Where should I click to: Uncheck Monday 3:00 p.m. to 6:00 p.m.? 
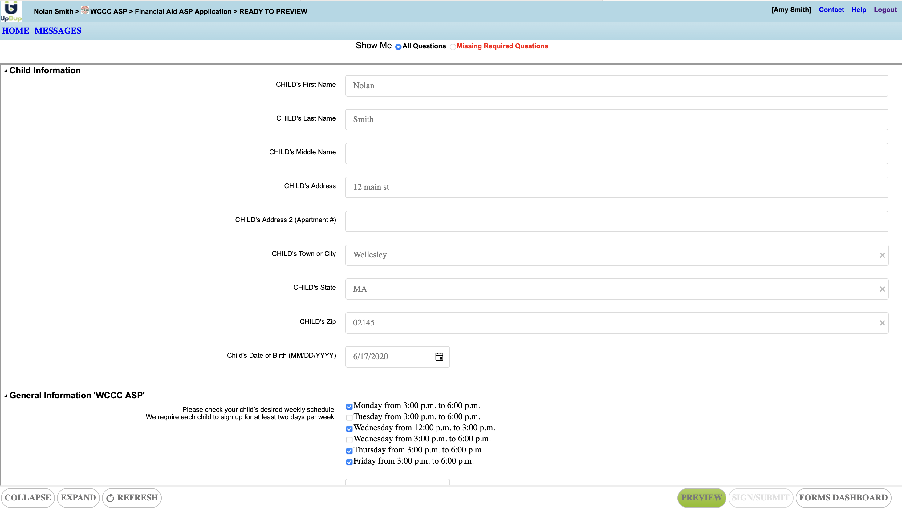click(349, 406)
